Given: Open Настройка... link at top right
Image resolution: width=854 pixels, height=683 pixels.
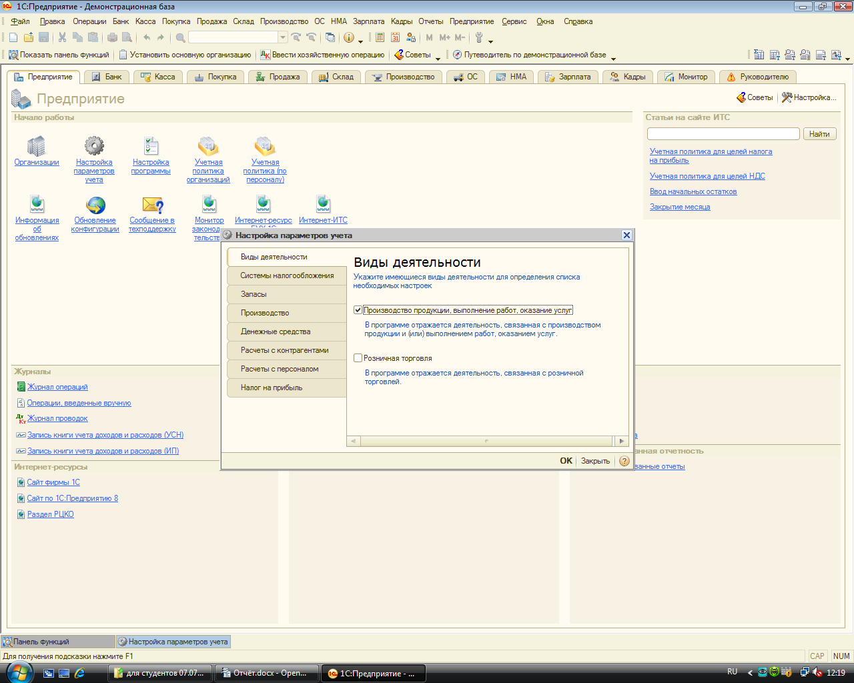Looking at the screenshot, I should tap(809, 97).
